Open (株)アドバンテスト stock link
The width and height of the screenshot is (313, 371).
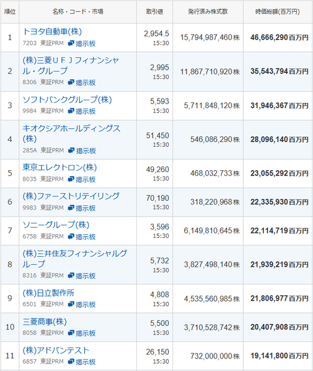click(56, 350)
